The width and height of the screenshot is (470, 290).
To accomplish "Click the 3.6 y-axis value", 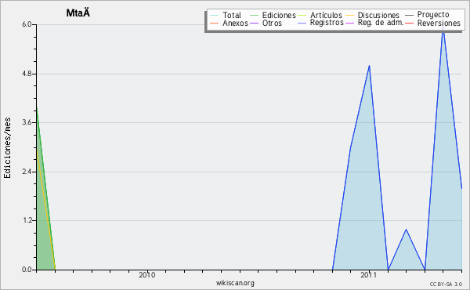I will pos(27,122).
